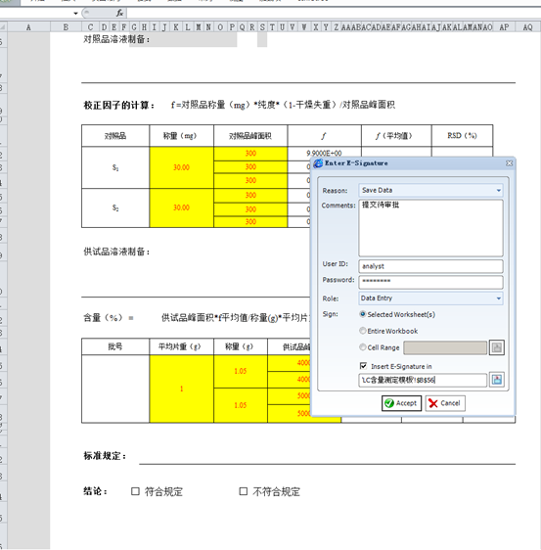Screen dimensions: 541x550
Task: Click the RSD (%) header cell
Action: (462, 136)
